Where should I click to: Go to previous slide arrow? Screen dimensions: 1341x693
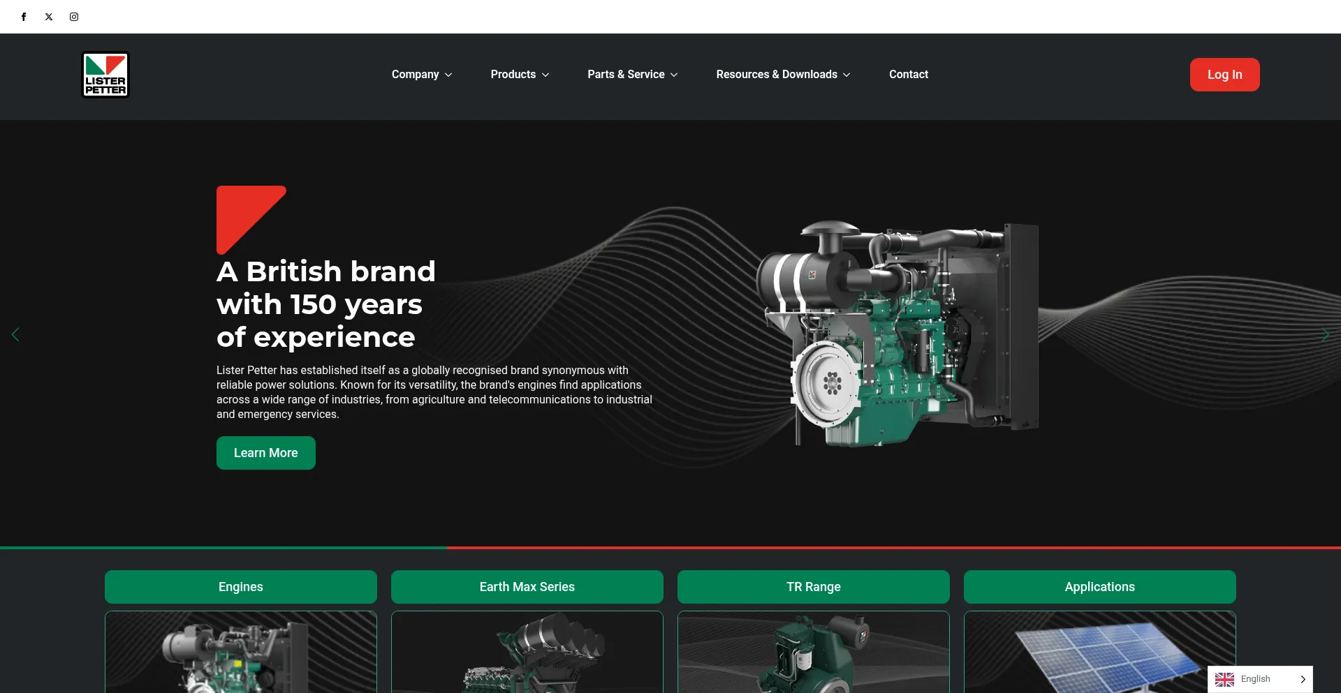click(x=15, y=335)
